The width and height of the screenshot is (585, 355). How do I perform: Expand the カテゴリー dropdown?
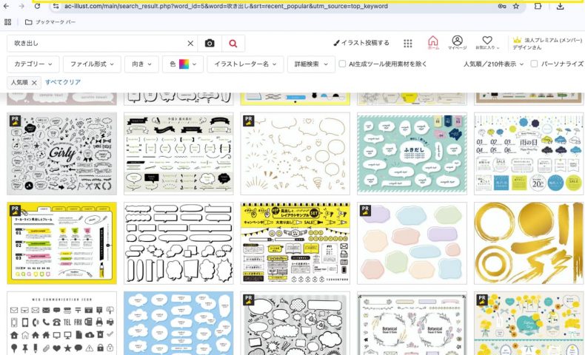tap(33, 64)
